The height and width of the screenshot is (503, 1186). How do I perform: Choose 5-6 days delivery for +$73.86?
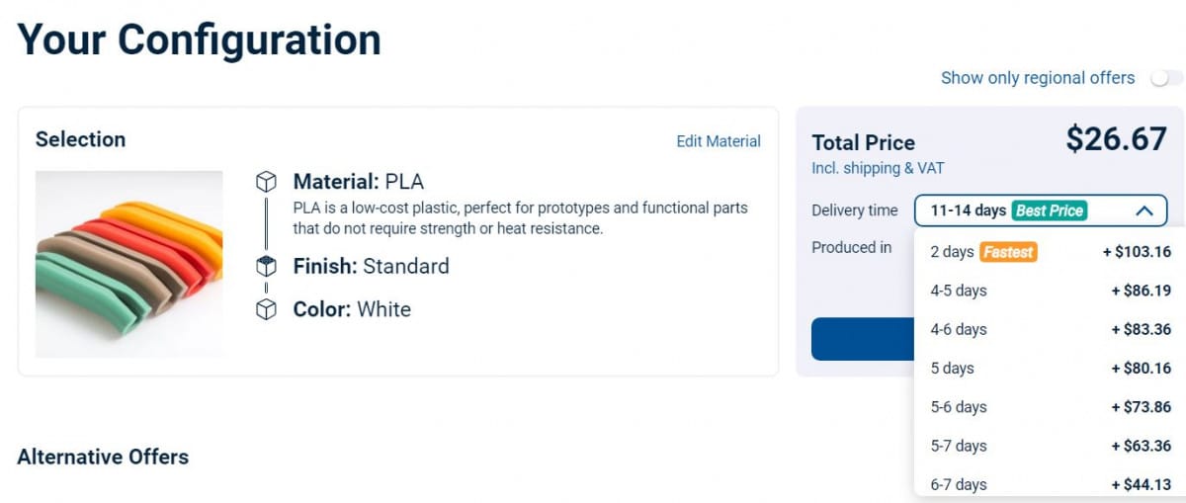[1051, 406]
